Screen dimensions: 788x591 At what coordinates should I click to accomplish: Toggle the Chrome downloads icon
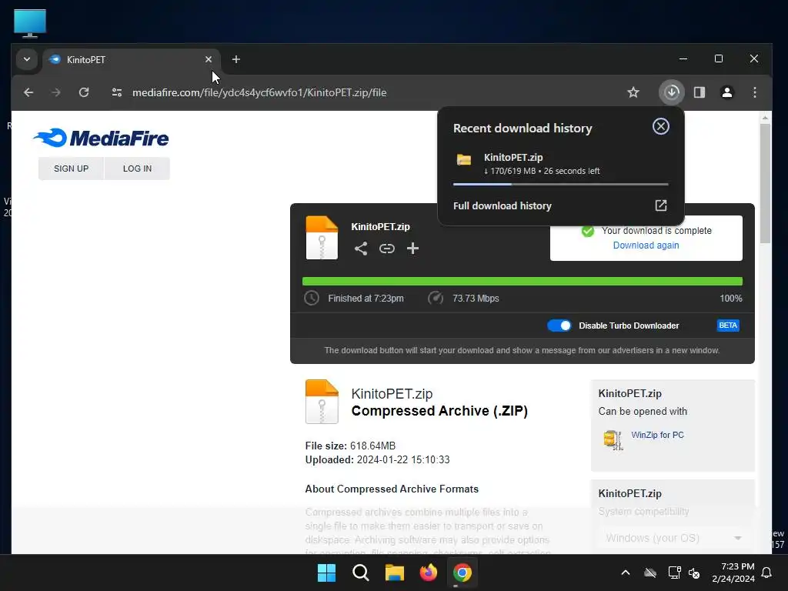tap(671, 92)
